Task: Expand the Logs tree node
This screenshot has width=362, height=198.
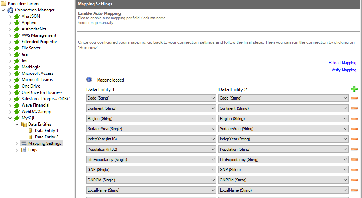Action: [x=17, y=150]
